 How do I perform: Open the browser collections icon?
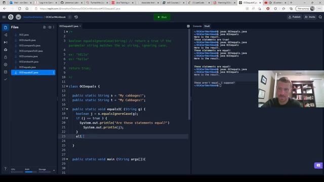[x=291, y=9]
